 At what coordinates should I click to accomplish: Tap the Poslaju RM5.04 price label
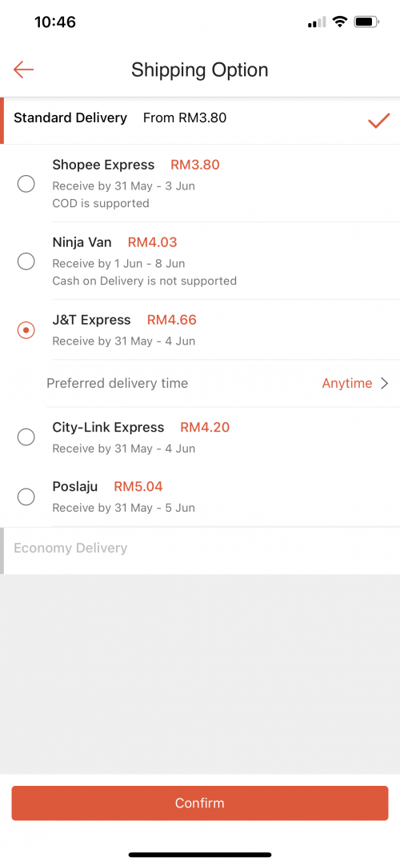click(x=138, y=487)
